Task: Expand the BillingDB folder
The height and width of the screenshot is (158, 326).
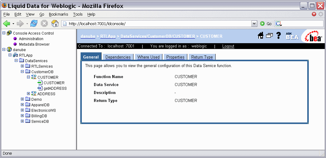Action: click(22, 116)
